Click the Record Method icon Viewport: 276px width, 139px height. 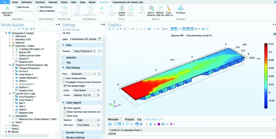pos(38,11)
